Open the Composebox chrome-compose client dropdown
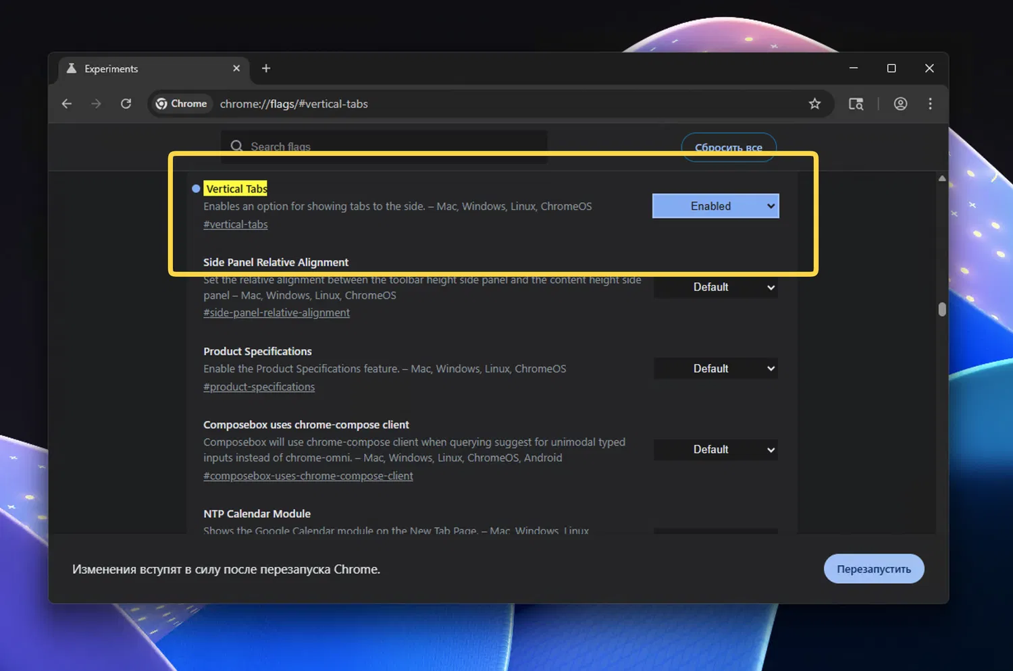1013x671 pixels. 716,450
